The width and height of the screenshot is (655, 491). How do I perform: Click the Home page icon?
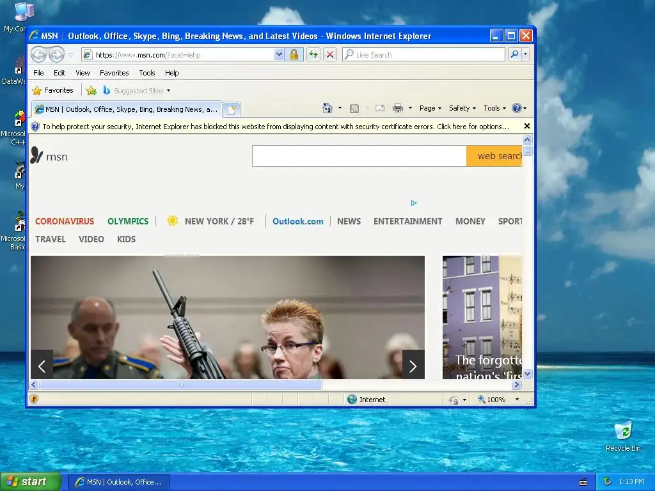[327, 108]
